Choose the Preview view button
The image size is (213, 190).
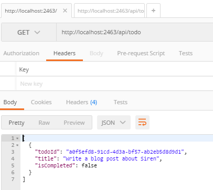(74, 123)
